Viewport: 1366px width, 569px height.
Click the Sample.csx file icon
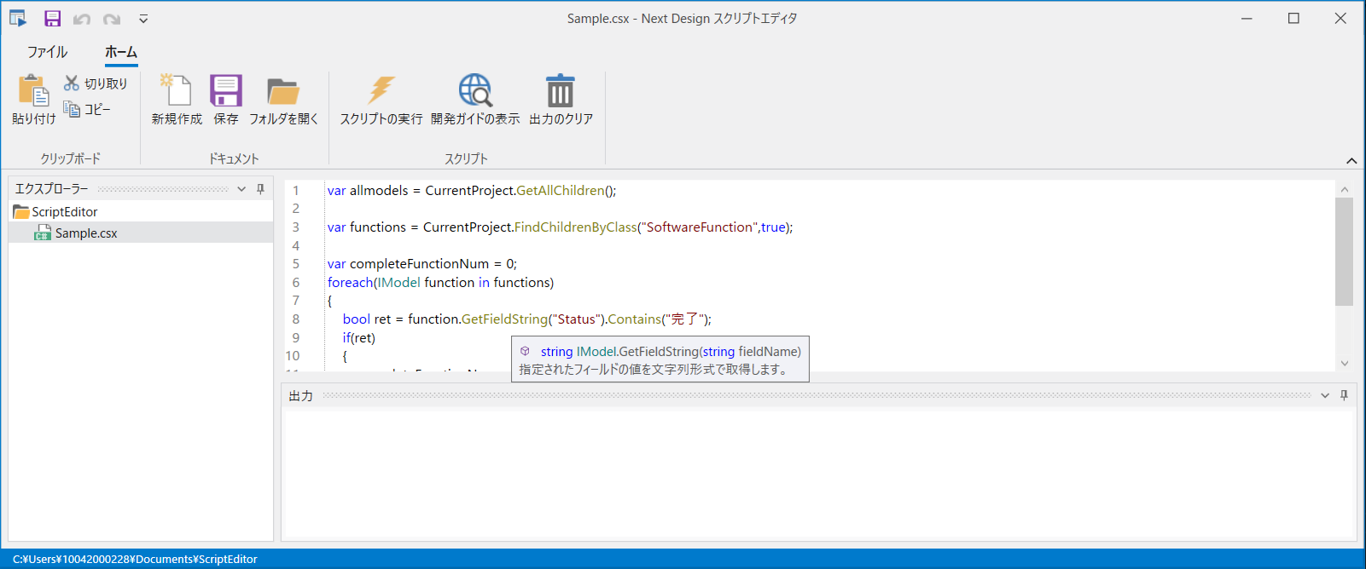tap(43, 233)
